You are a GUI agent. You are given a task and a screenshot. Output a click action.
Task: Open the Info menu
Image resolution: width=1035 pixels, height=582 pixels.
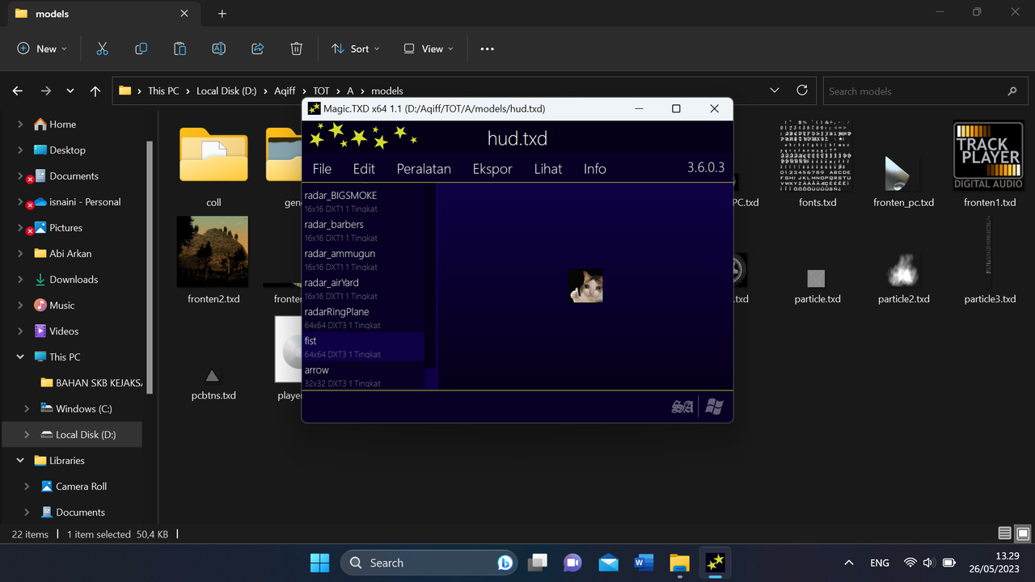[x=595, y=169]
